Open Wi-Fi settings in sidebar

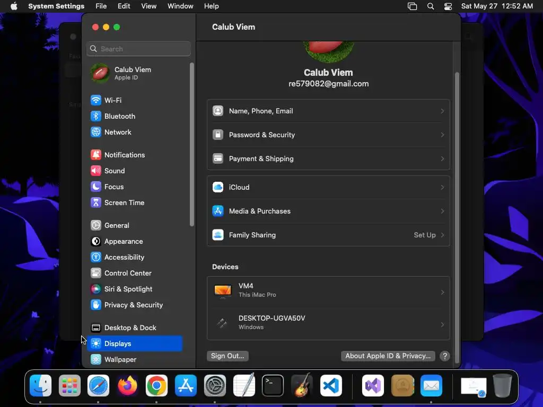point(134,100)
